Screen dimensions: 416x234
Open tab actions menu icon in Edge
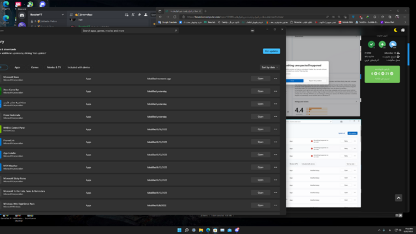pos(160,11)
